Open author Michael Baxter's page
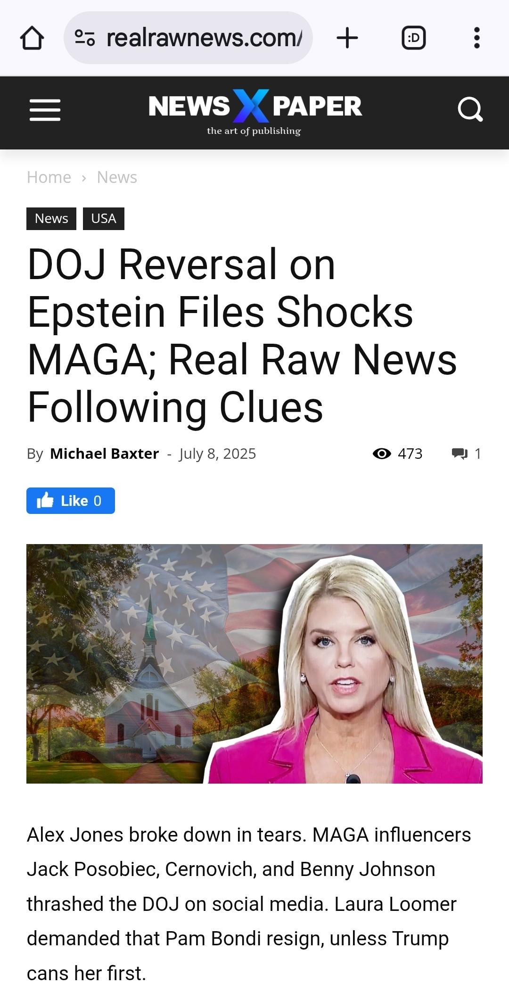 (105, 454)
